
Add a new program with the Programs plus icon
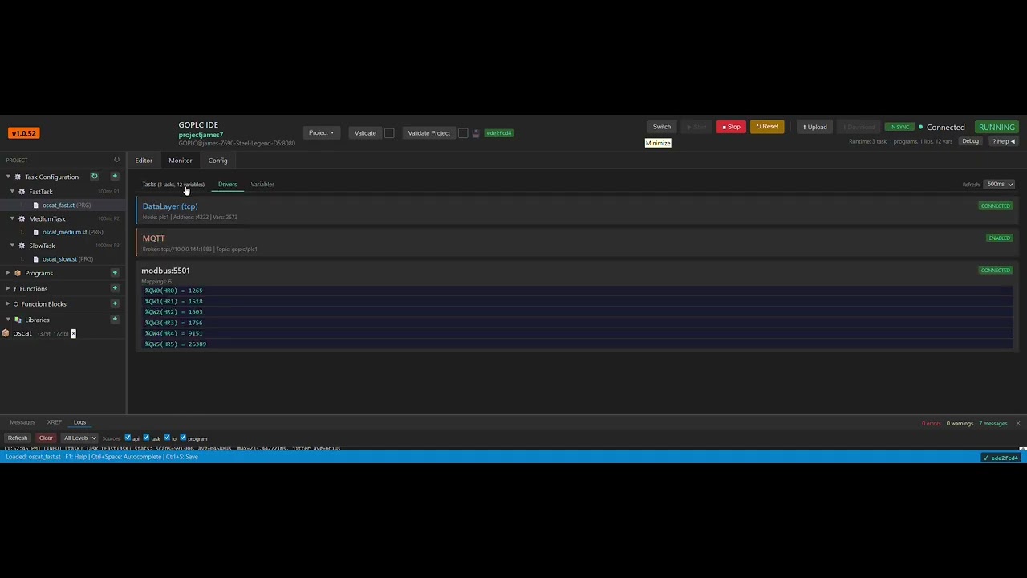pyautogui.click(x=115, y=273)
